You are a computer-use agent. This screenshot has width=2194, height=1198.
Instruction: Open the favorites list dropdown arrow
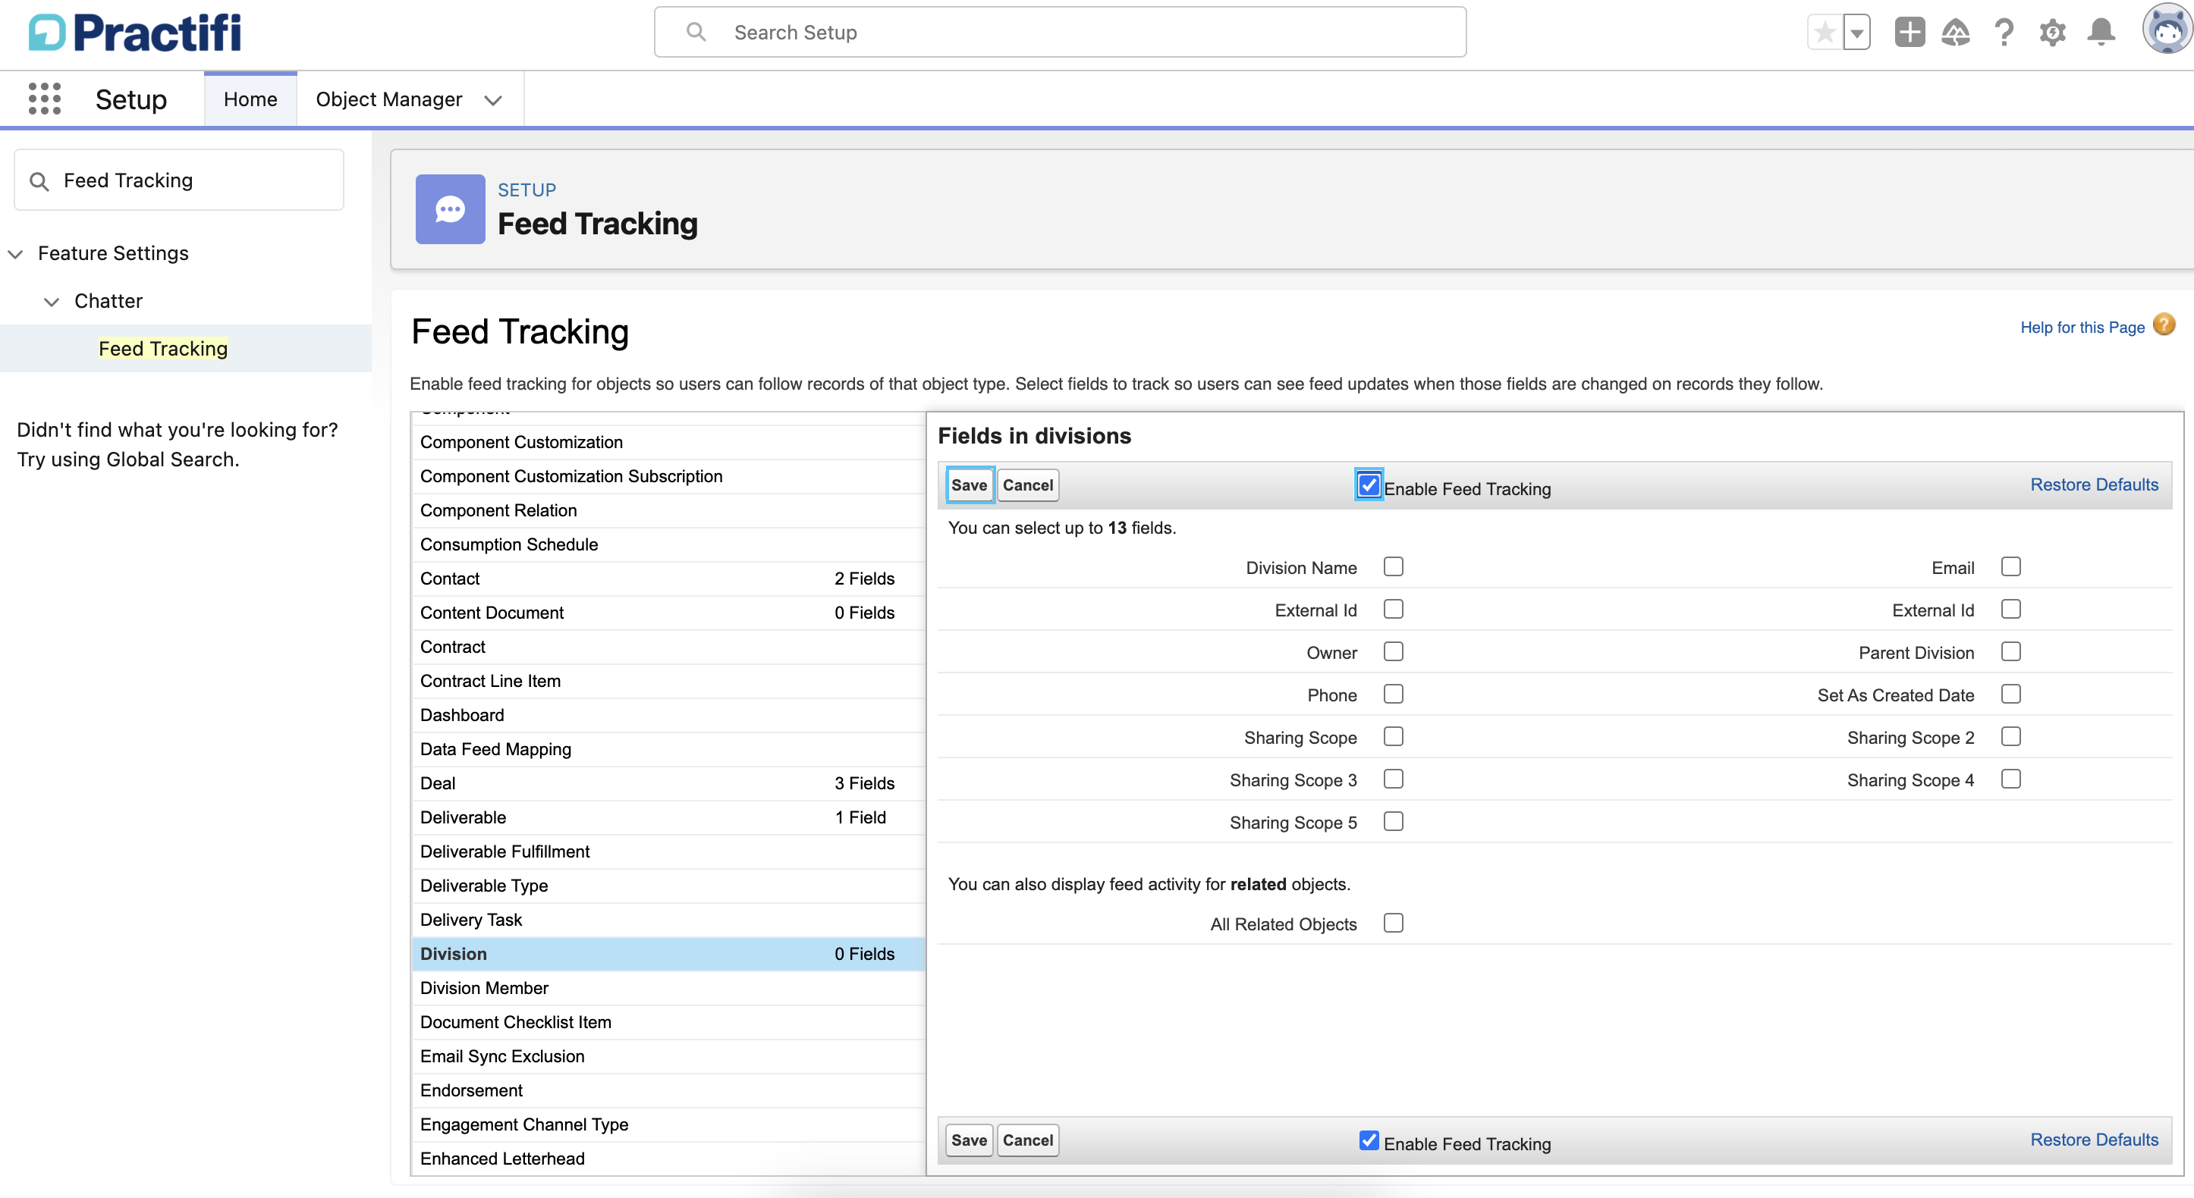[1856, 33]
